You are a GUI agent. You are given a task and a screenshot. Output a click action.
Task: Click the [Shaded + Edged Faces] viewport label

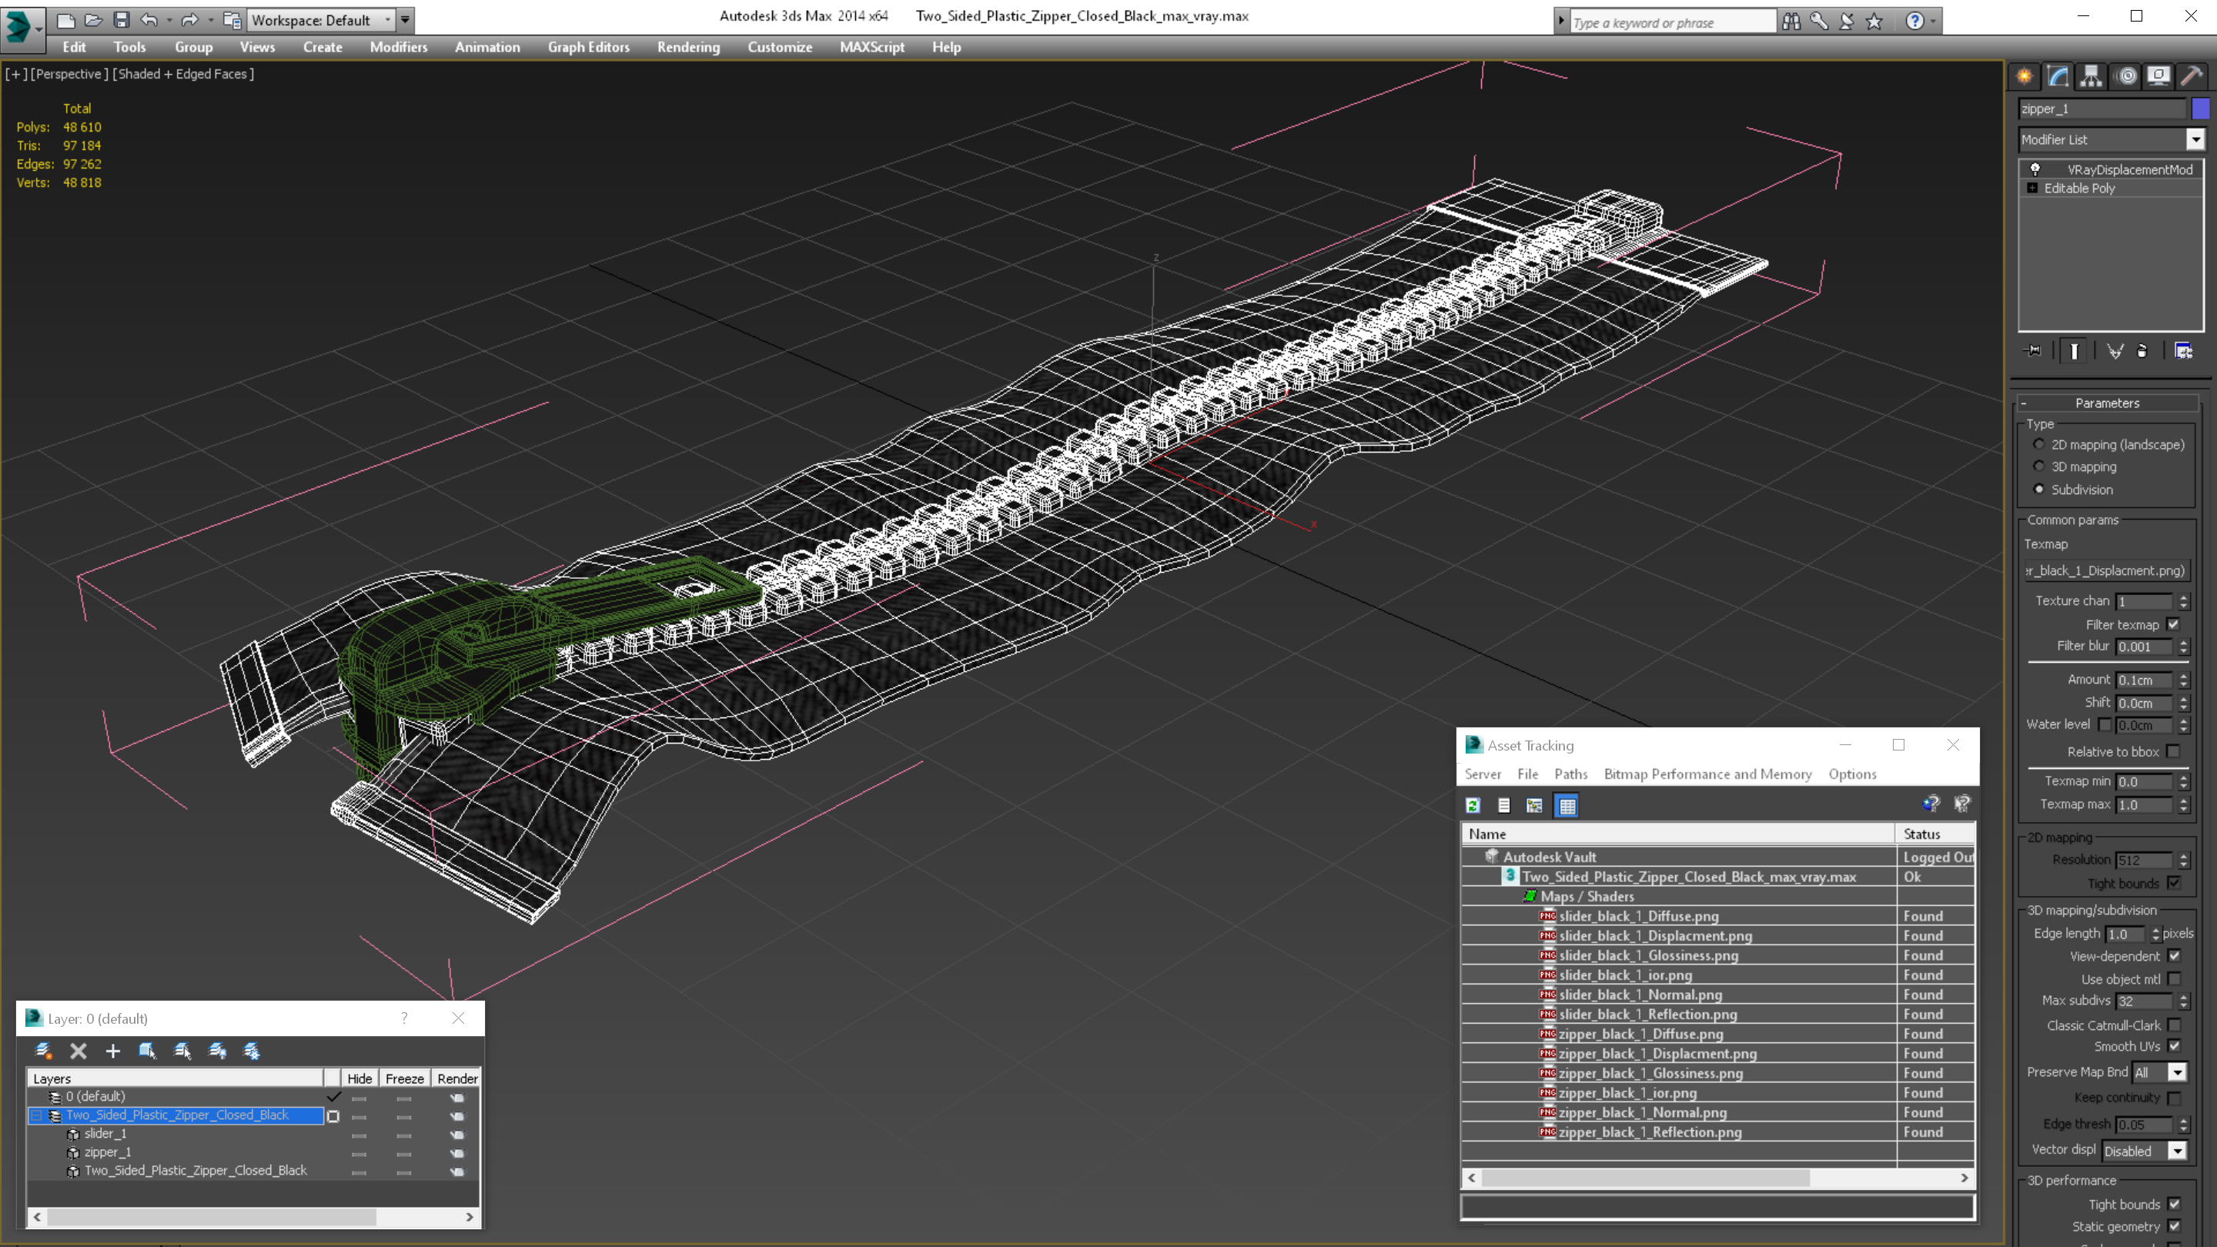[x=183, y=74]
